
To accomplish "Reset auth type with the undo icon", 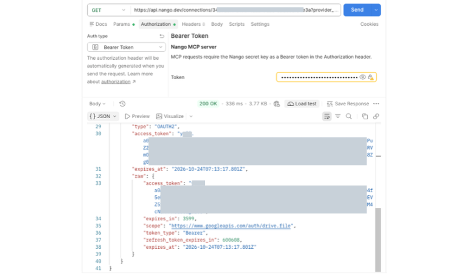I will pyautogui.click(x=162, y=36).
